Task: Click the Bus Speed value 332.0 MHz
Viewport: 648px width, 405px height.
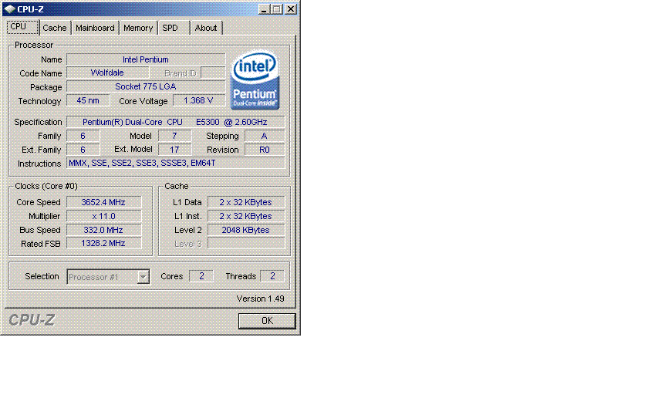Action: tap(103, 230)
